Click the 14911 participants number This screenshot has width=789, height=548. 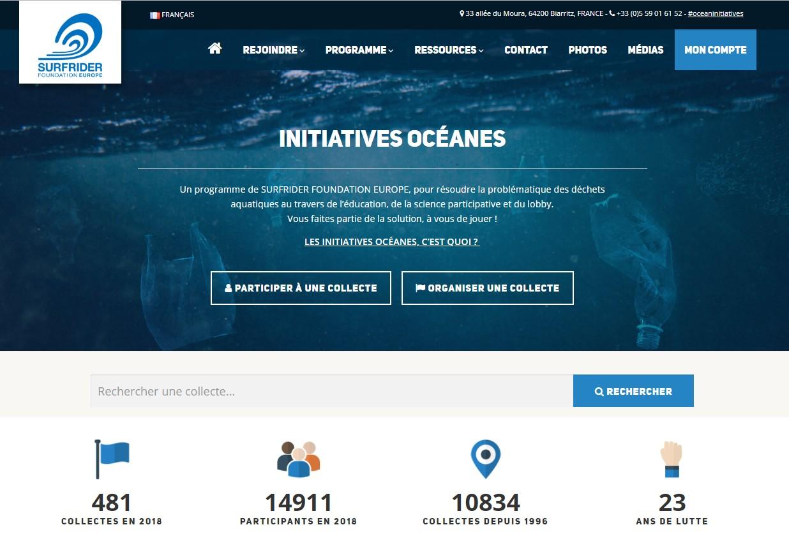point(298,503)
